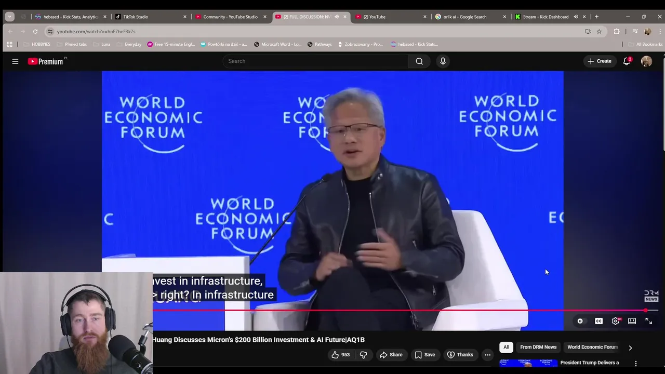Image resolution: width=665 pixels, height=374 pixels.
Task: Click the progress bar scrubber dot
Action: tap(645, 311)
